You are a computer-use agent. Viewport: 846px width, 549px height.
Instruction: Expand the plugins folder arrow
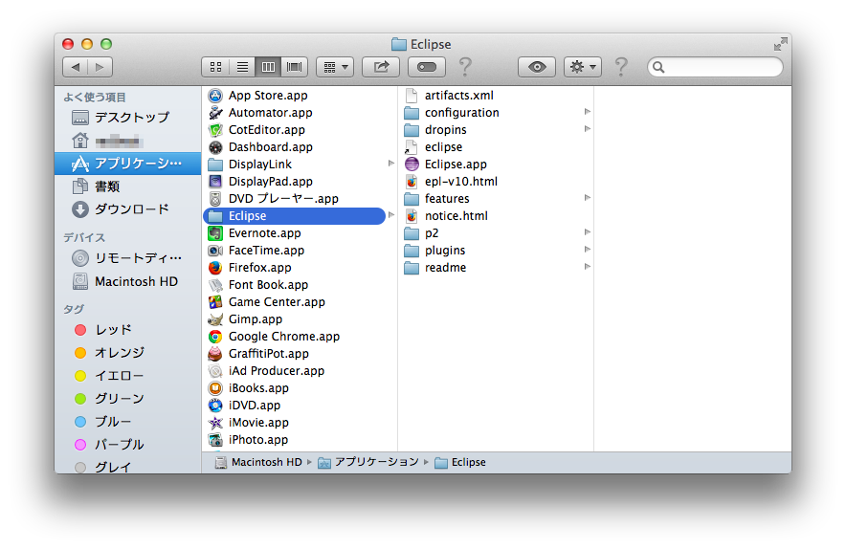(x=588, y=250)
